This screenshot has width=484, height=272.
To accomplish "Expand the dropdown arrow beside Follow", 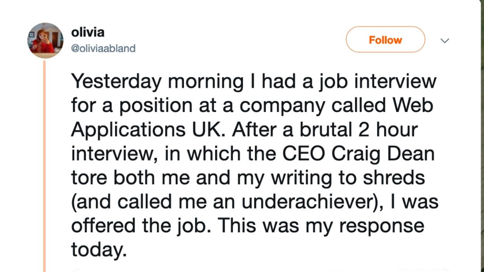I will (x=445, y=40).
